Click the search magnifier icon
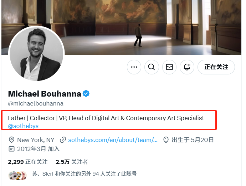Screen dimensions: 246x186 click(x=152, y=67)
